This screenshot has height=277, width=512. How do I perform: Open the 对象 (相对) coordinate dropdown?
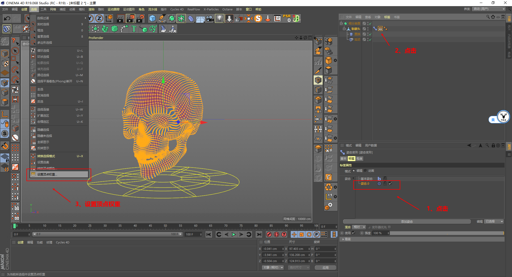[x=273, y=267]
